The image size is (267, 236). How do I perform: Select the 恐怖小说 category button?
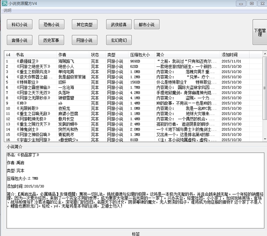pyautogui.click(x=51, y=24)
